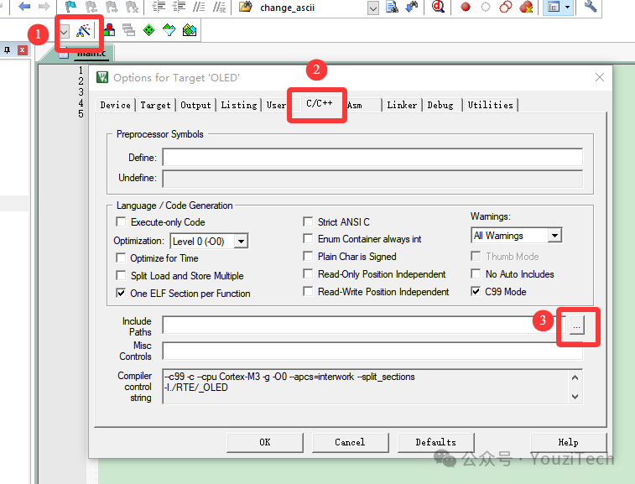
Task: Kill all breakpoints with red X icon
Action: 526,7
